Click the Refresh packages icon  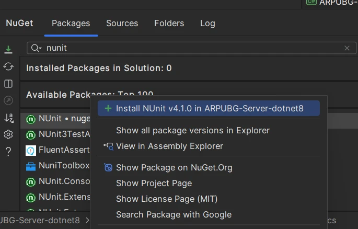(8, 66)
